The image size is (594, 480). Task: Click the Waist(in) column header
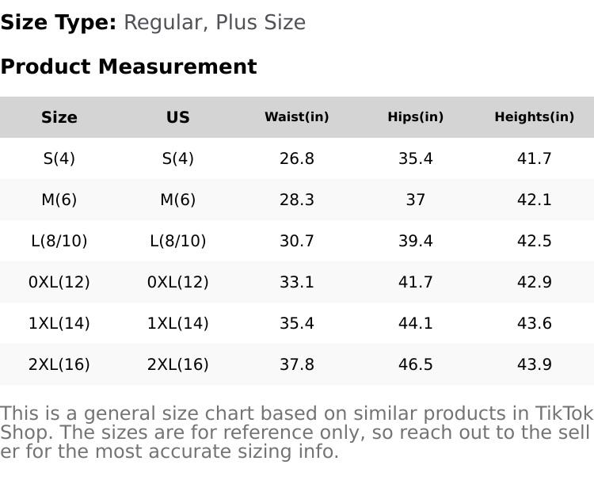(297, 117)
